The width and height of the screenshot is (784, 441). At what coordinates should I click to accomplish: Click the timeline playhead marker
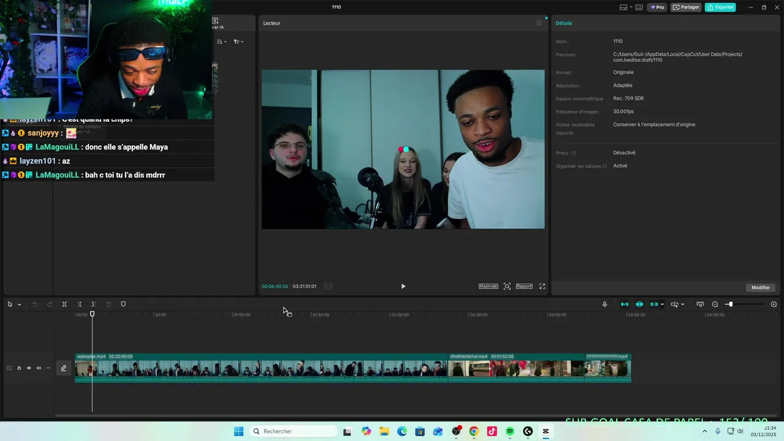tap(92, 314)
